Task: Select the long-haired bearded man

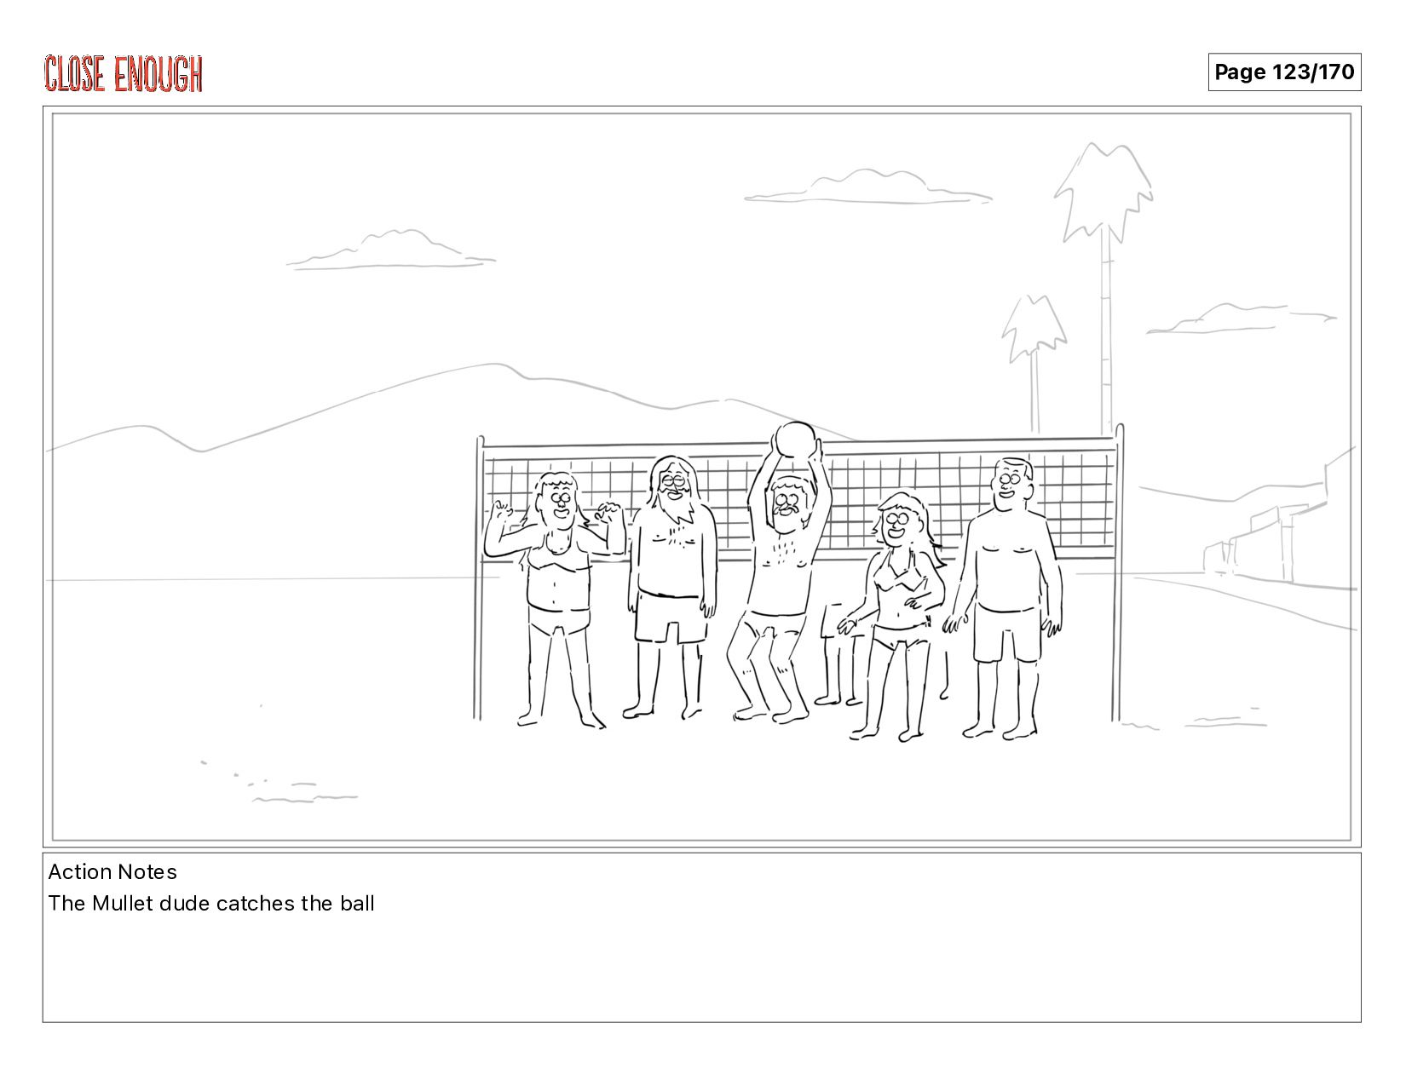Action: click(x=670, y=588)
